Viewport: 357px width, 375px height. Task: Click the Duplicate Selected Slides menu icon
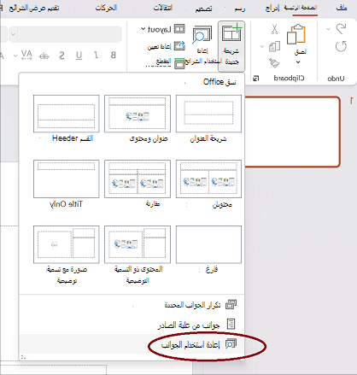pos(231,304)
